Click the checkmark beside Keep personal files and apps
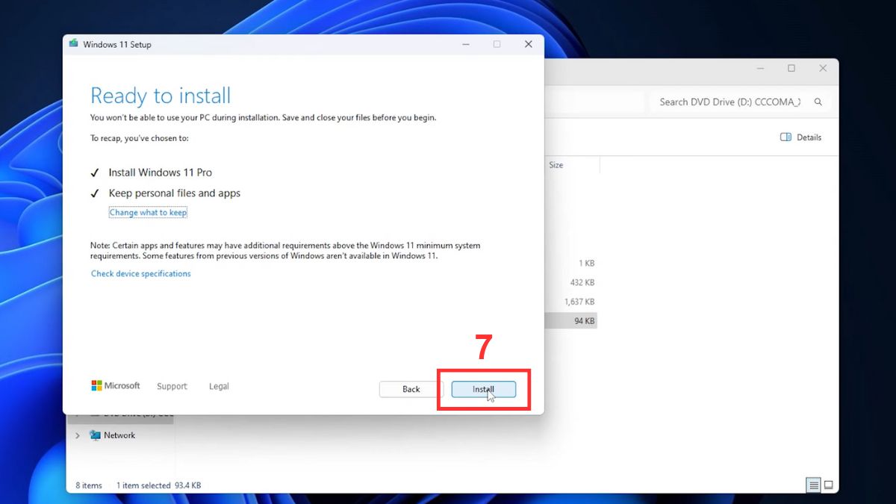 pyautogui.click(x=95, y=193)
